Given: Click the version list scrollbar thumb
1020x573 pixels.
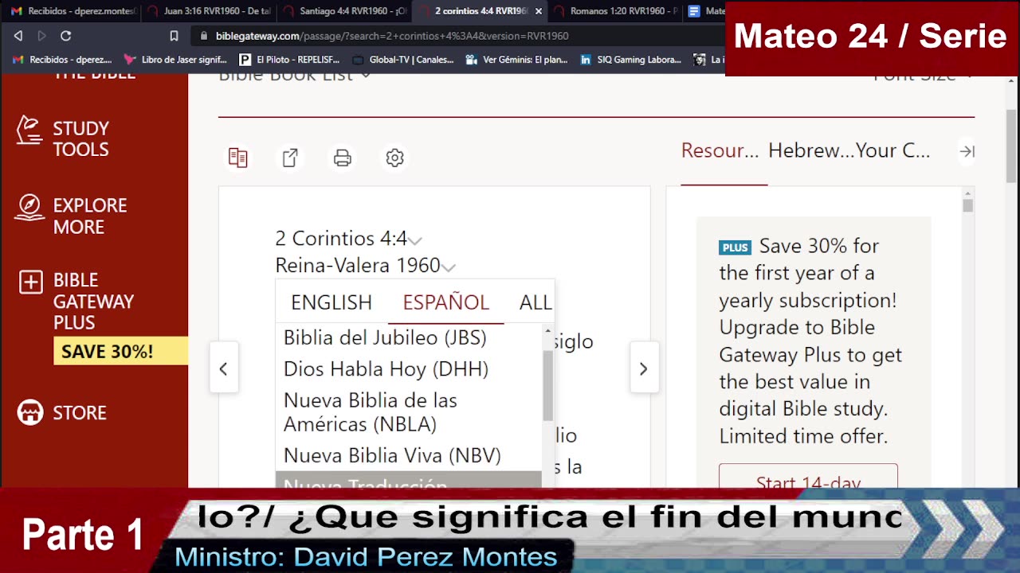Looking at the screenshot, I should coord(547,385).
